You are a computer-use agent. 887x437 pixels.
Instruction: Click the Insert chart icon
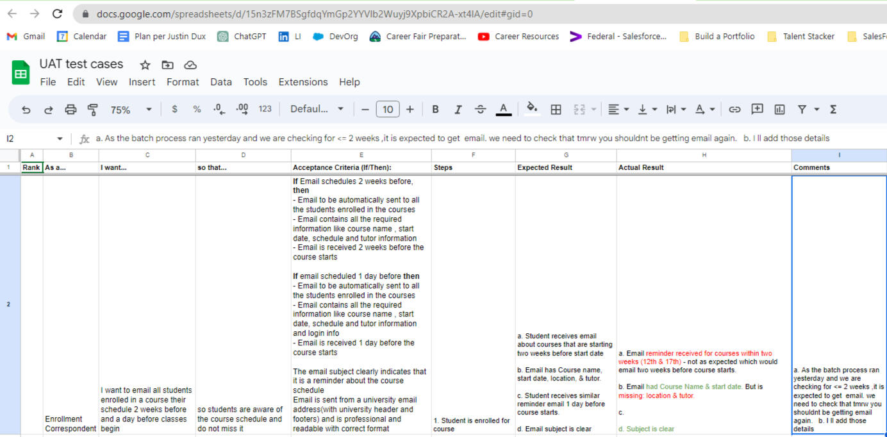click(779, 110)
